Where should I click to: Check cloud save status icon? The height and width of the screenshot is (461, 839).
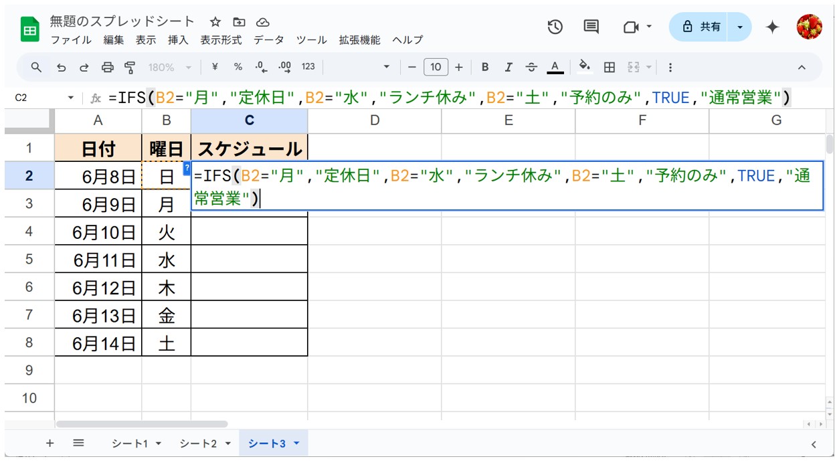coord(262,22)
